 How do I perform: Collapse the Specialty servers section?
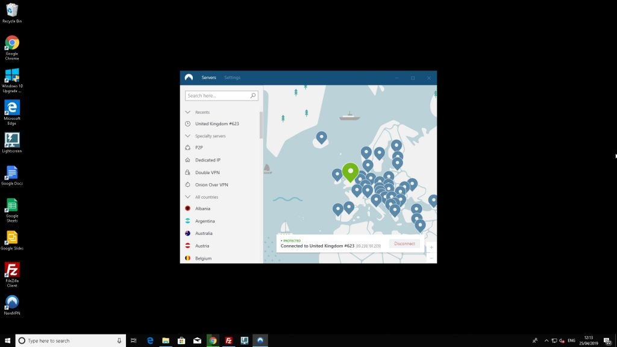(x=188, y=136)
